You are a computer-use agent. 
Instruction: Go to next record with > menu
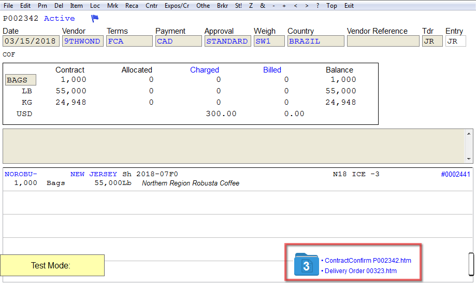pyautogui.click(x=307, y=6)
